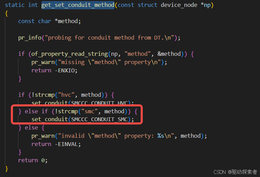The height and width of the screenshot is (177, 260).
Task: Click the function's final closing brace
Action: (x=7, y=169)
